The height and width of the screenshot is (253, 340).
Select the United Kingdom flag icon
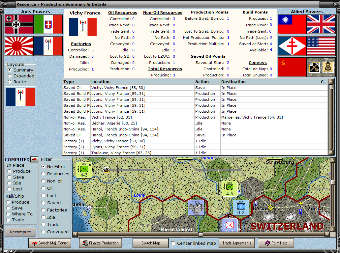click(x=321, y=24)
